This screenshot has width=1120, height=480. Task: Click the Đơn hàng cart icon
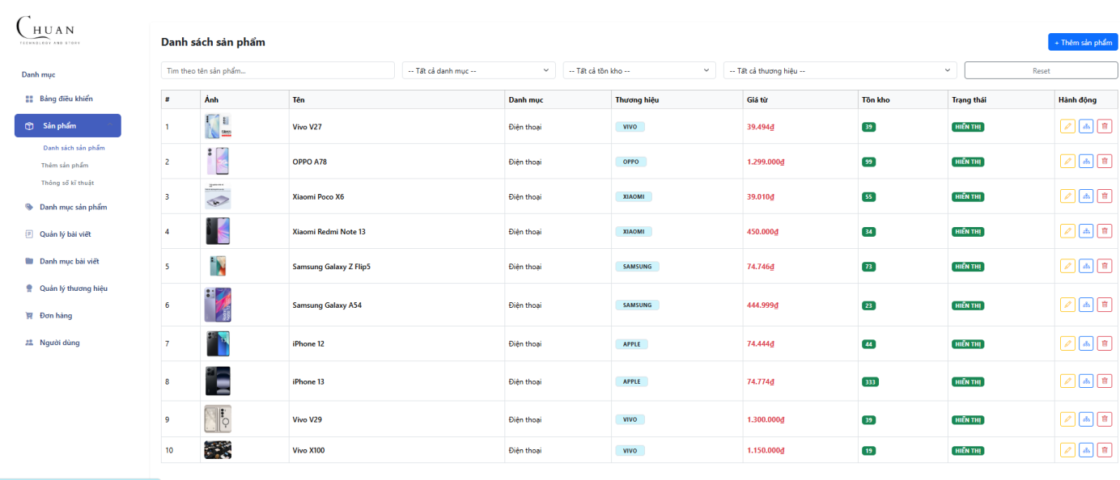[29, 315]
